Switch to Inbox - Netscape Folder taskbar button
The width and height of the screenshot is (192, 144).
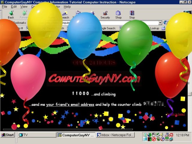115,135
